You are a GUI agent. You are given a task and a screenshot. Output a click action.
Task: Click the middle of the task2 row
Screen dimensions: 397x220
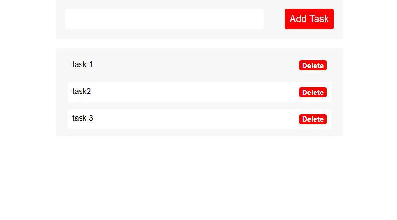(x=192, y=92)
